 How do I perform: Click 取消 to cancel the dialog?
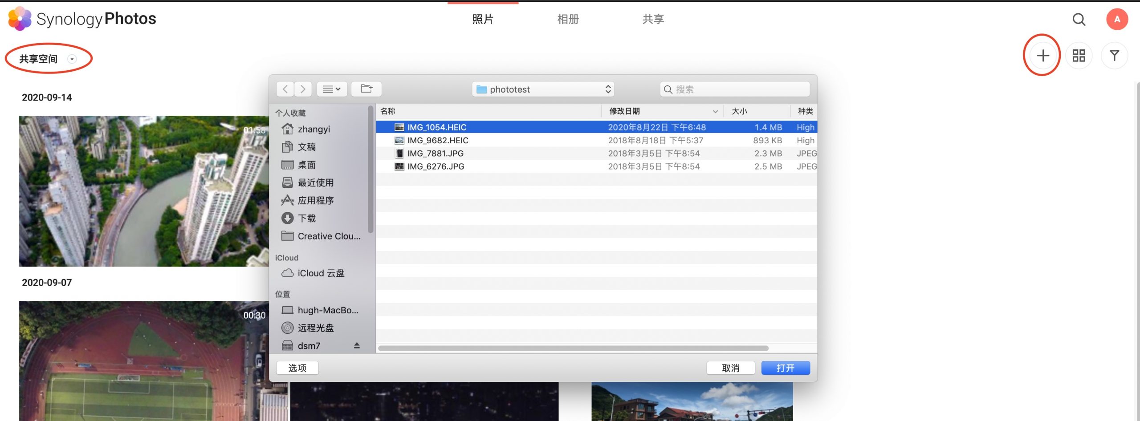point(730,368)
